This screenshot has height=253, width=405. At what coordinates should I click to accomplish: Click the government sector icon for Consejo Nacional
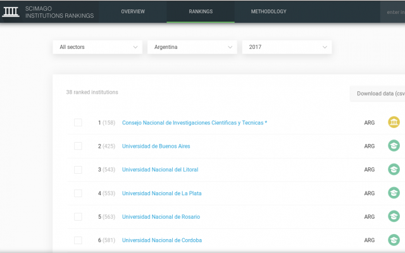(x=394, y=122)
